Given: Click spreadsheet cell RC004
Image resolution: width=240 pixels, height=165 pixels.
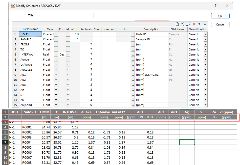Looking at the screenshot, I should pyautogui.click(x=30, y=142).
